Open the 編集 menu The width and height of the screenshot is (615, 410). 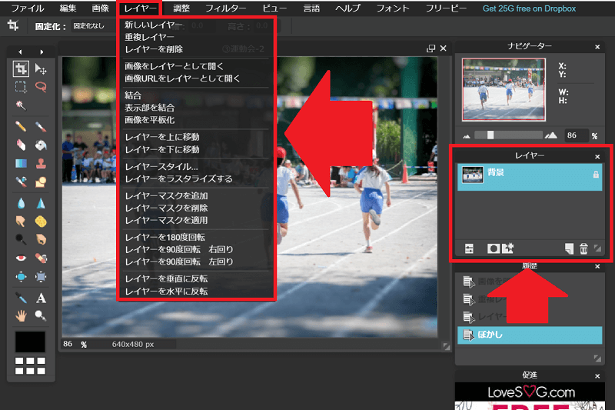coord(68,8)
